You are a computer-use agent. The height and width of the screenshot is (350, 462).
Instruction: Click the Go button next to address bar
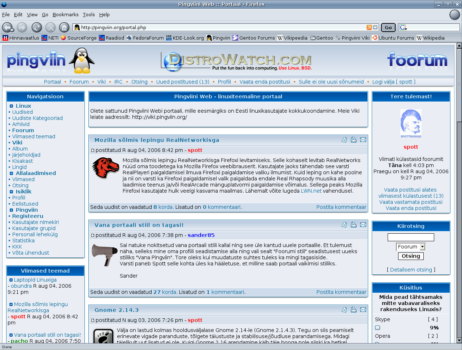pos(388,27)
